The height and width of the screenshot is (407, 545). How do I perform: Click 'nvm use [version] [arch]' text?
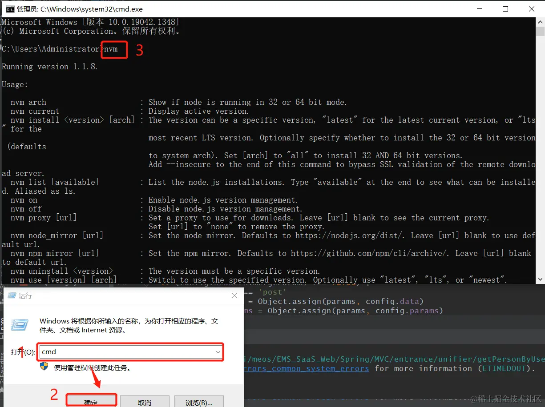click(64, 280)
